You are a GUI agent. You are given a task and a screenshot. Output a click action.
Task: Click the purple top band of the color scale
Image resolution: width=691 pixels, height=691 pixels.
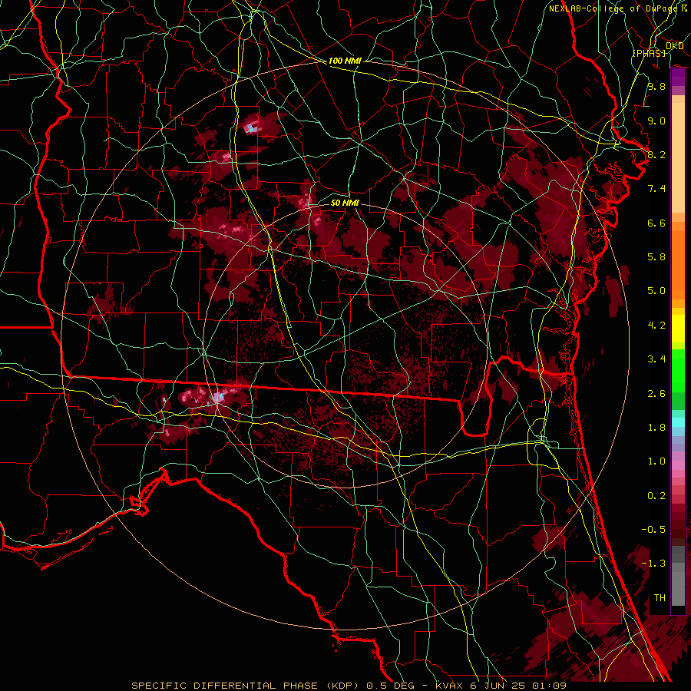click(678, 77)
